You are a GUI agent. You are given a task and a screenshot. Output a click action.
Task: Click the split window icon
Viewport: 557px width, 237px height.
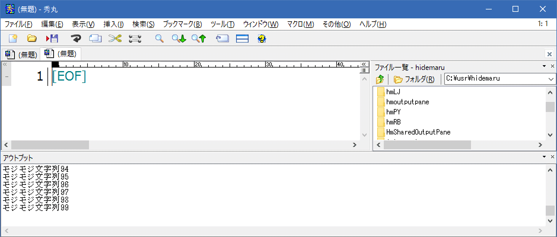click(x=242, y=39)
